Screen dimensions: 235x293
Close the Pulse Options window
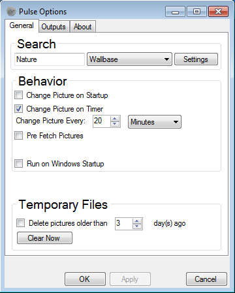[218, 12]
